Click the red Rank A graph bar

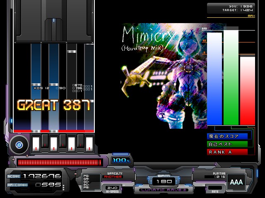[248, 91]
